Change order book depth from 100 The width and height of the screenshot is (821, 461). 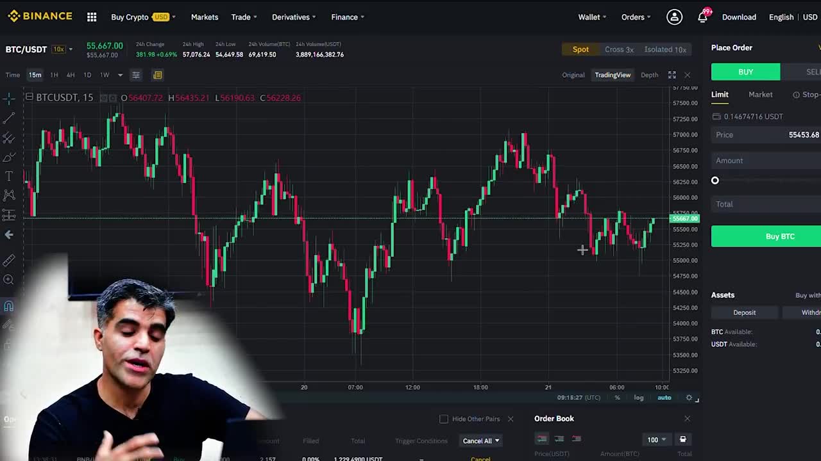click(x=657, y=439)
